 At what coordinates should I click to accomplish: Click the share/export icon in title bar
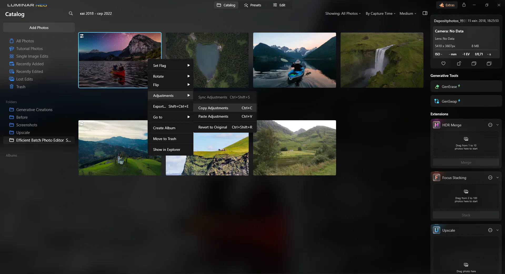coord(464,5)
